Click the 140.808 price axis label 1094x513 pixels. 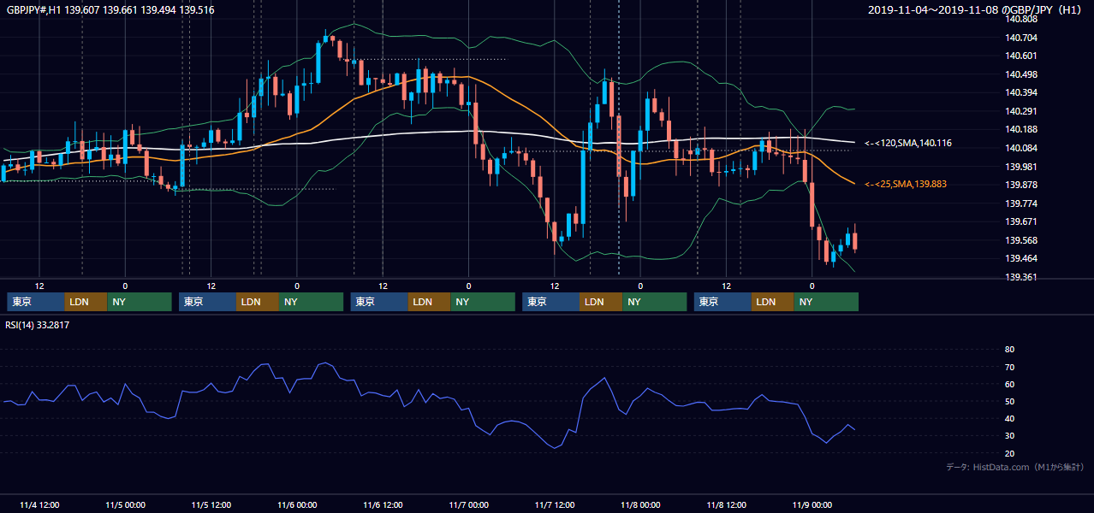pyautogui.click(x=1022, y=19)
